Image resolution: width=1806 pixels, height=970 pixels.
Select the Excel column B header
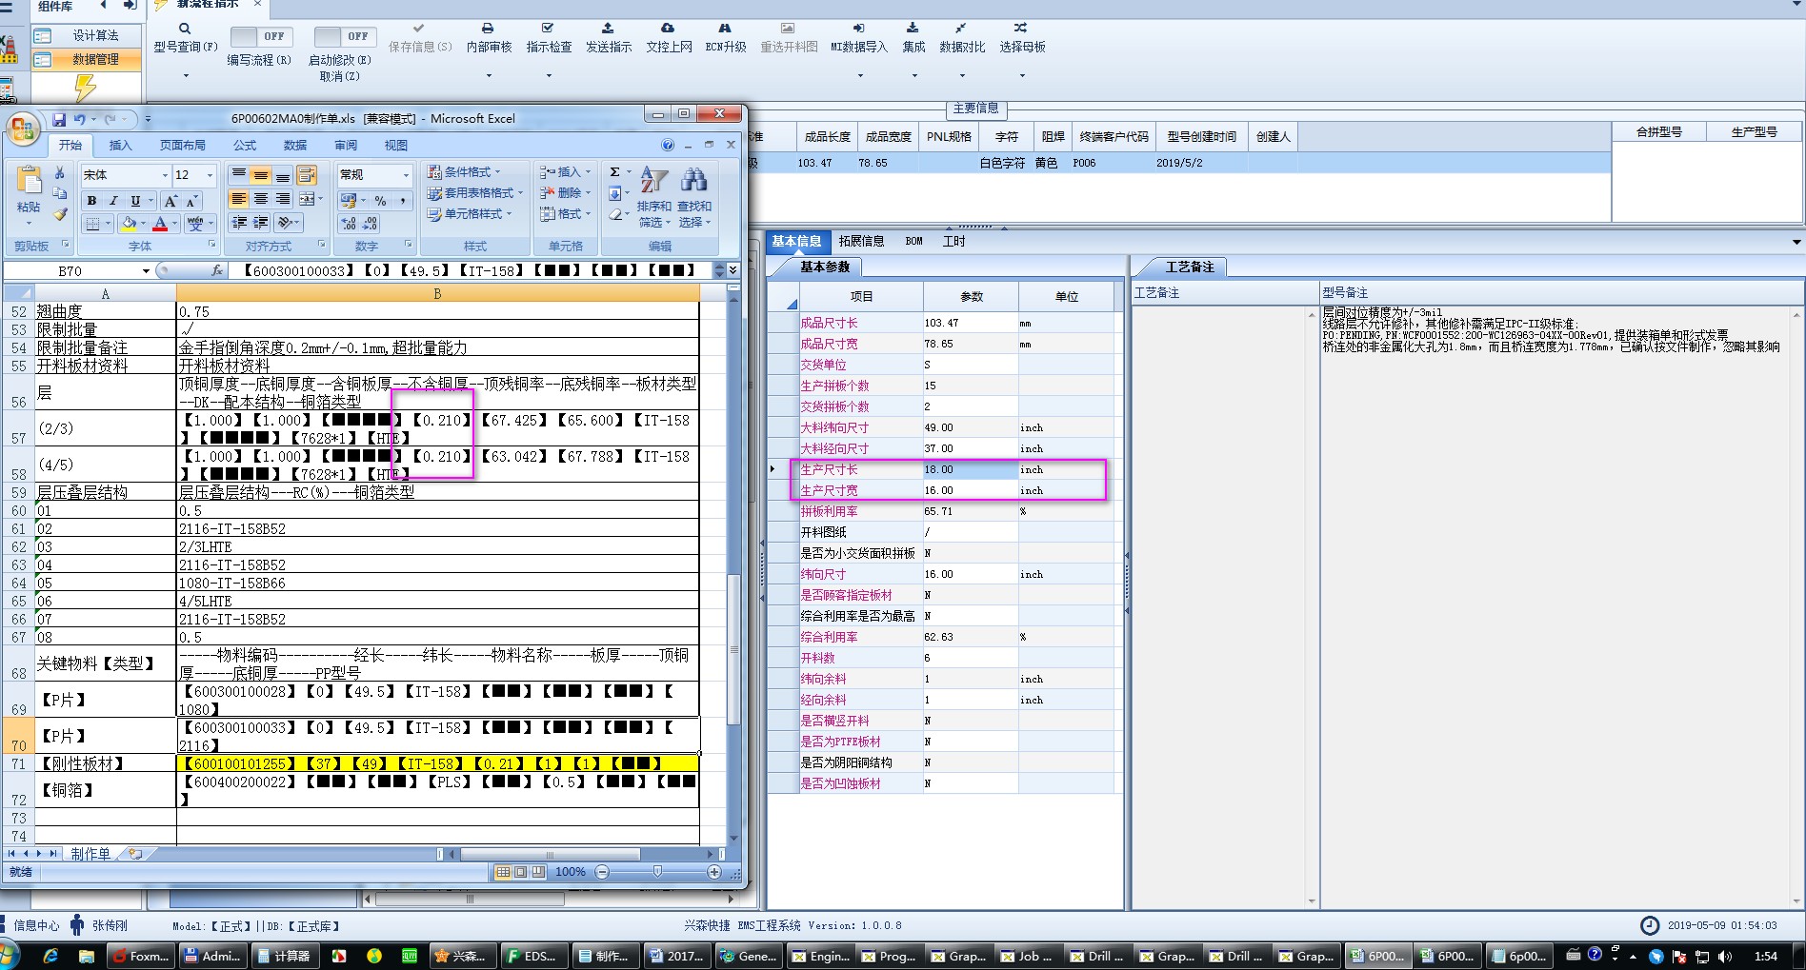click(x=437, y=294)
